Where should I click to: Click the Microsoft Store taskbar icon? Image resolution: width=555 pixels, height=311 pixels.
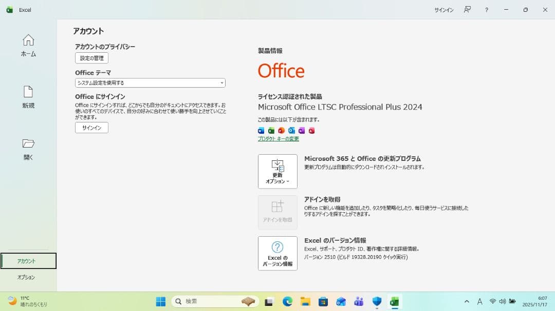pos(323,301)
